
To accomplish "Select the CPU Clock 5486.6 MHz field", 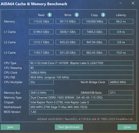I will click(x=81, y=73).
